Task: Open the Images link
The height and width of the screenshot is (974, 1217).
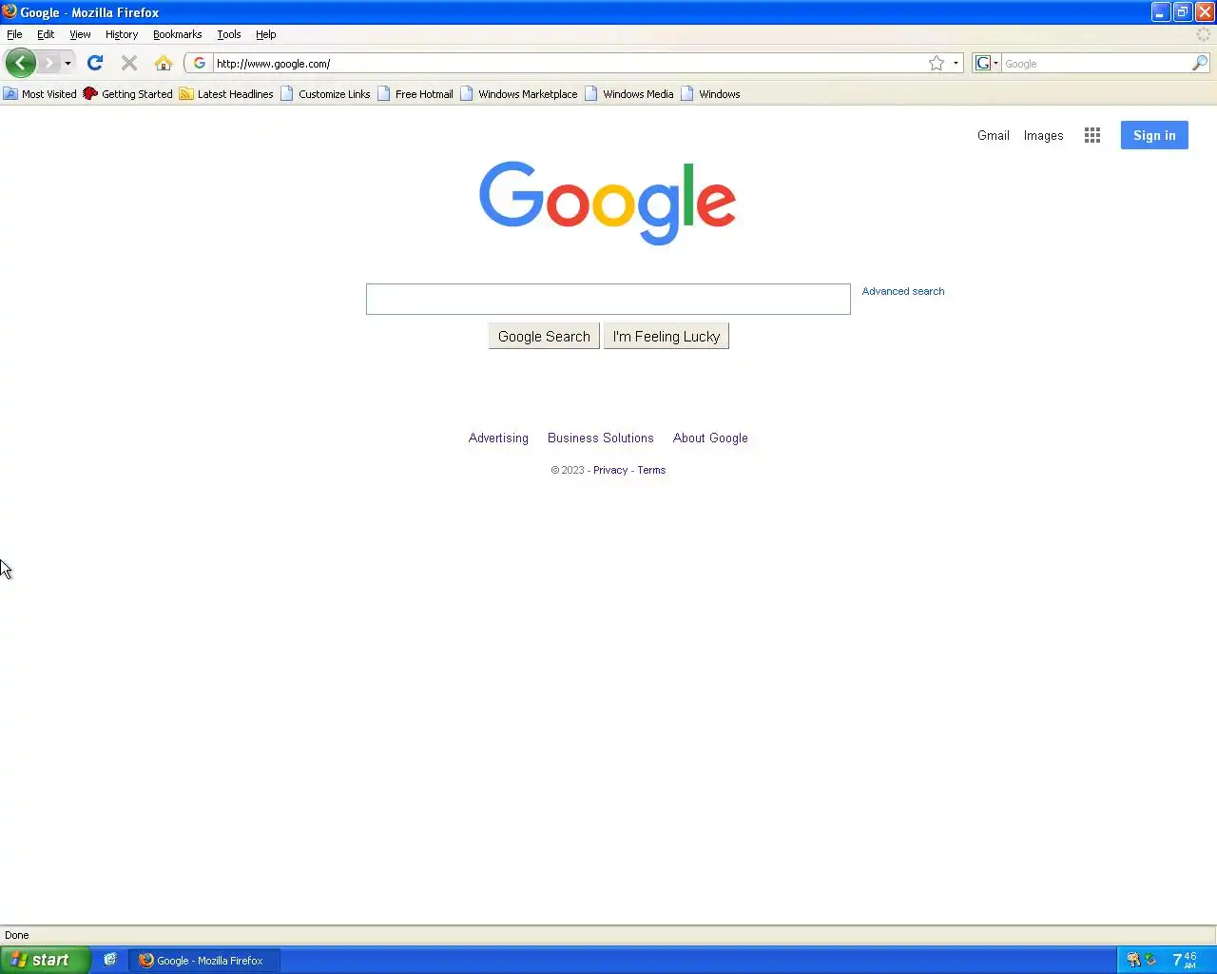Action: [1043, 136]
